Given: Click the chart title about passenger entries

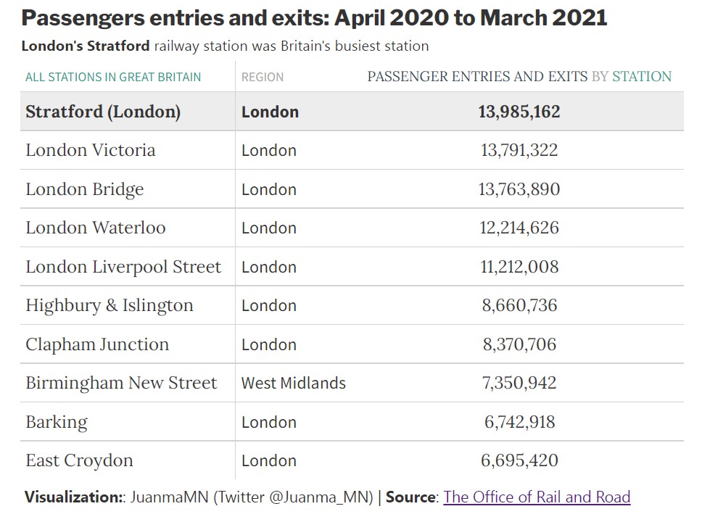Looking at the screenshot, I should pyautogui.click(x=314, y=18).
